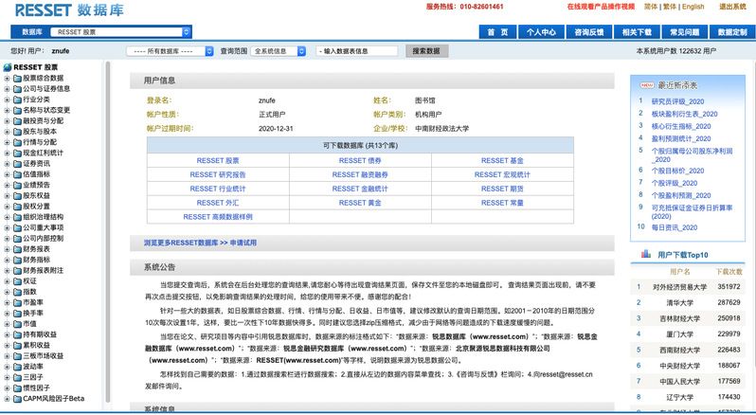Click the 申请试用 link

pos(243,243)
